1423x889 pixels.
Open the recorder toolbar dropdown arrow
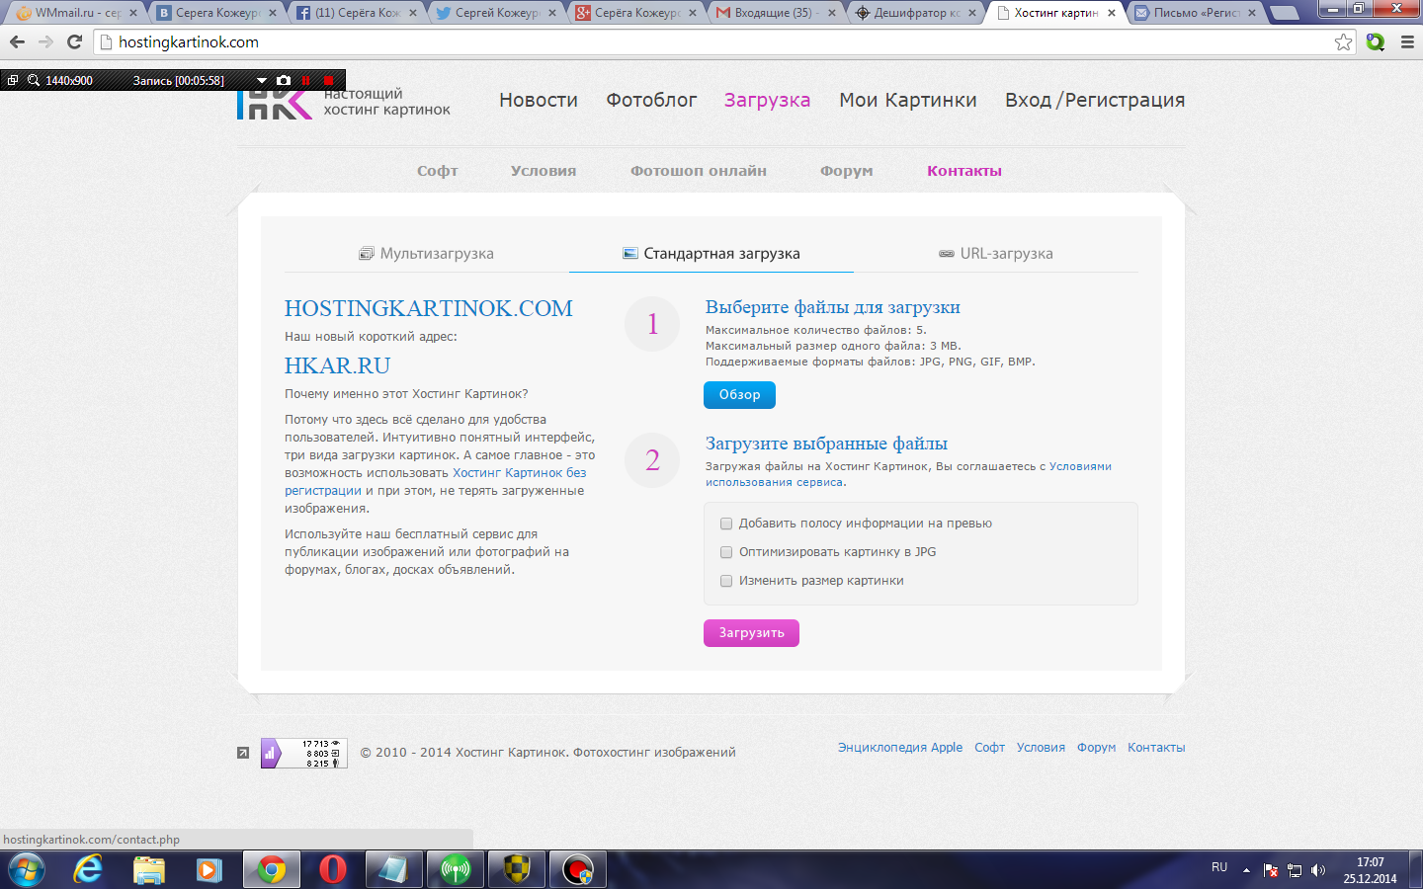tap(262, 80)
